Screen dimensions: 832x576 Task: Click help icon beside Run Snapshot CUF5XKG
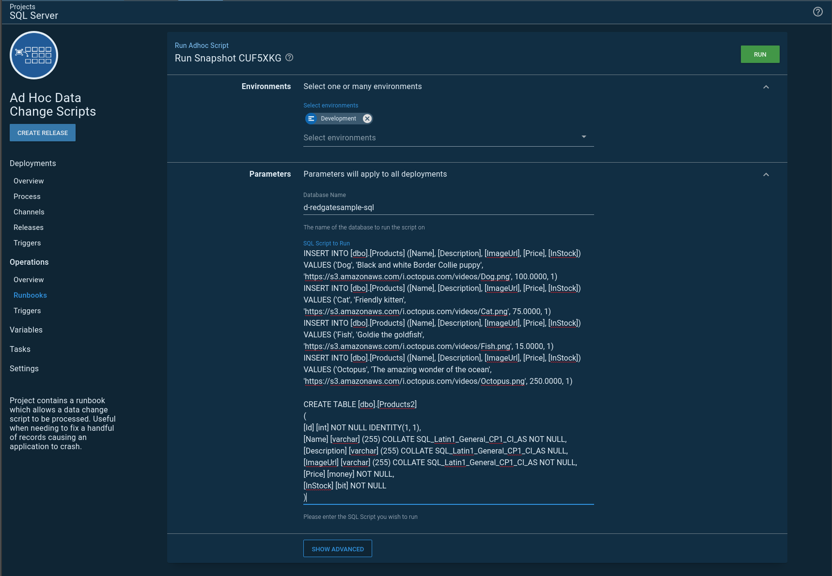coord(289,58)
